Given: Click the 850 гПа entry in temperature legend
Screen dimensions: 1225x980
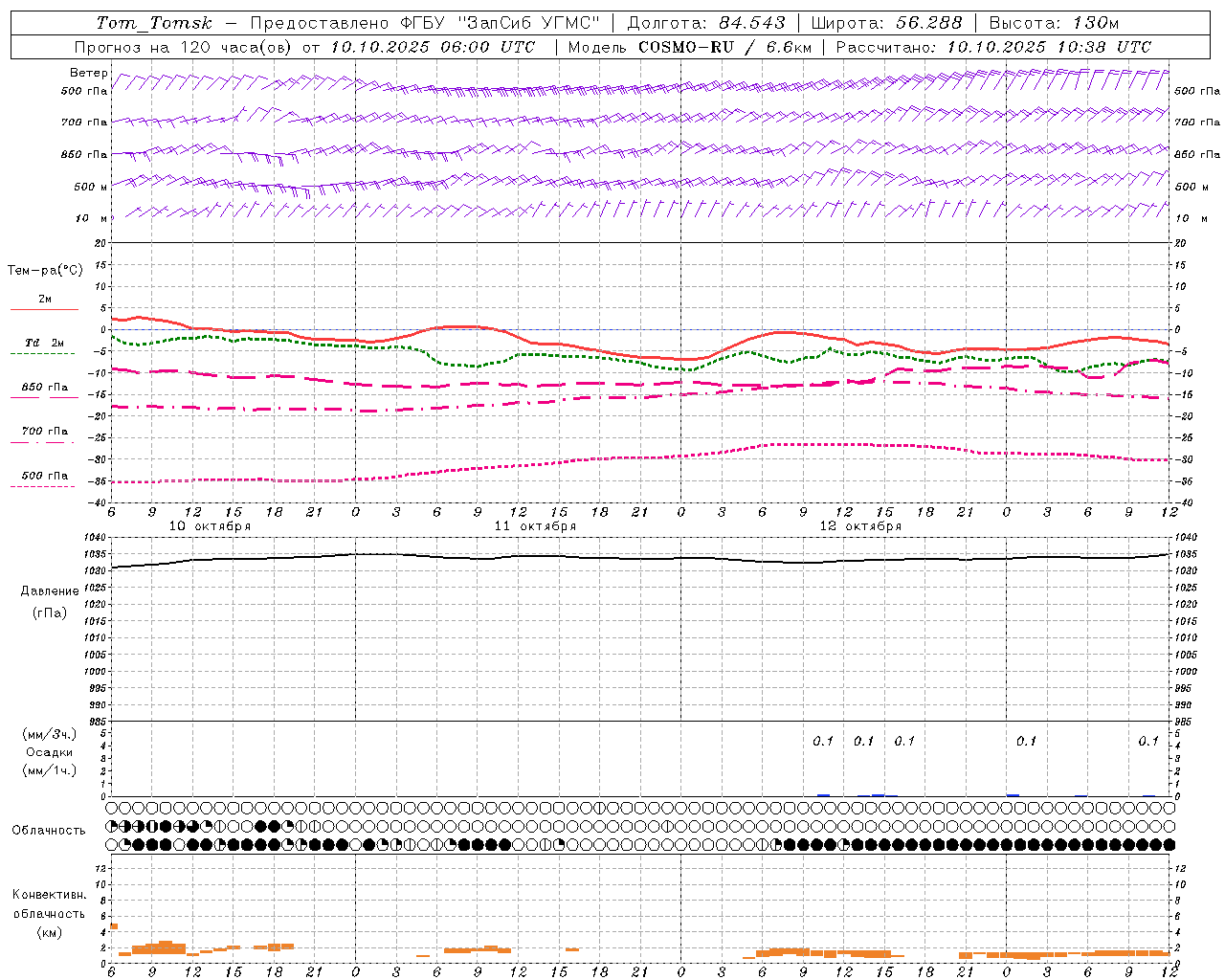Looking at the screenshot, I should click(44, 387).
